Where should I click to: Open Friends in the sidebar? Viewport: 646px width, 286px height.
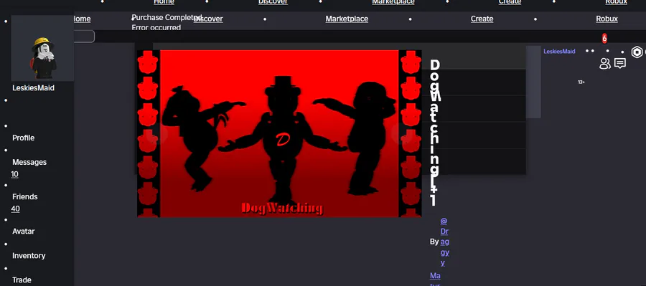point(24,196)
